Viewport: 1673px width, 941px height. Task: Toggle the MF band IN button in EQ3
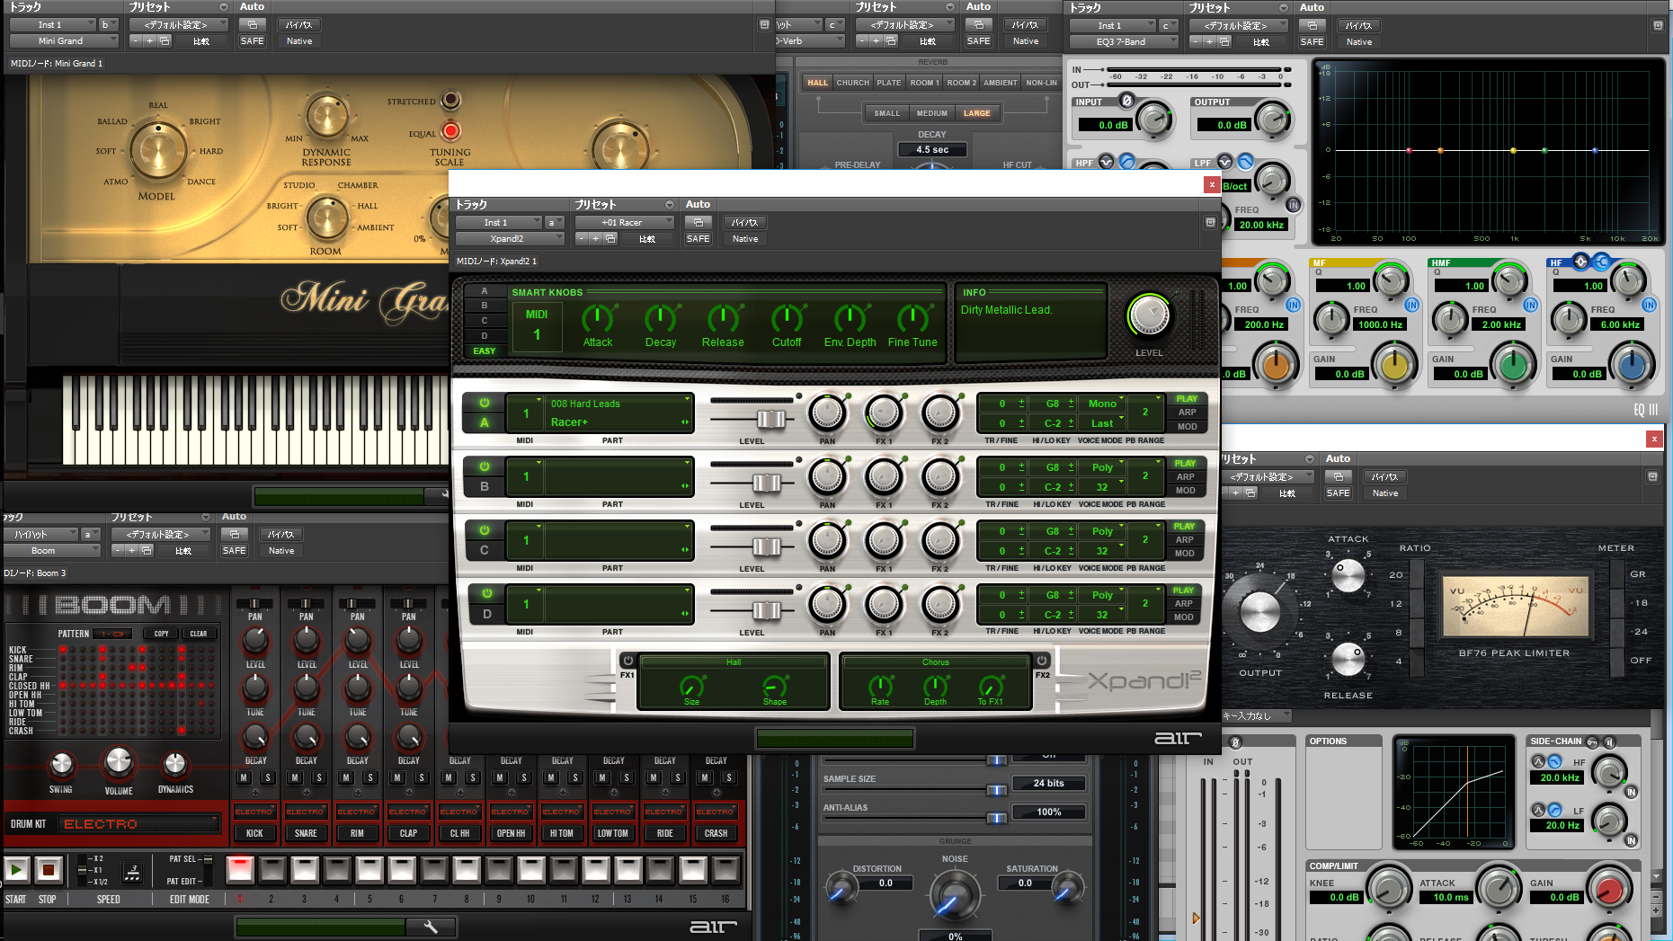coord(1411,305)
